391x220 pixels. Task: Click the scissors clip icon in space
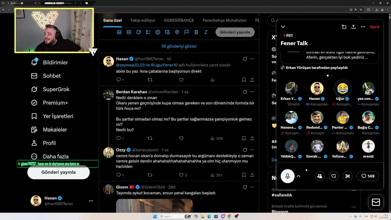pyautogui.click(x=348, y=176)
